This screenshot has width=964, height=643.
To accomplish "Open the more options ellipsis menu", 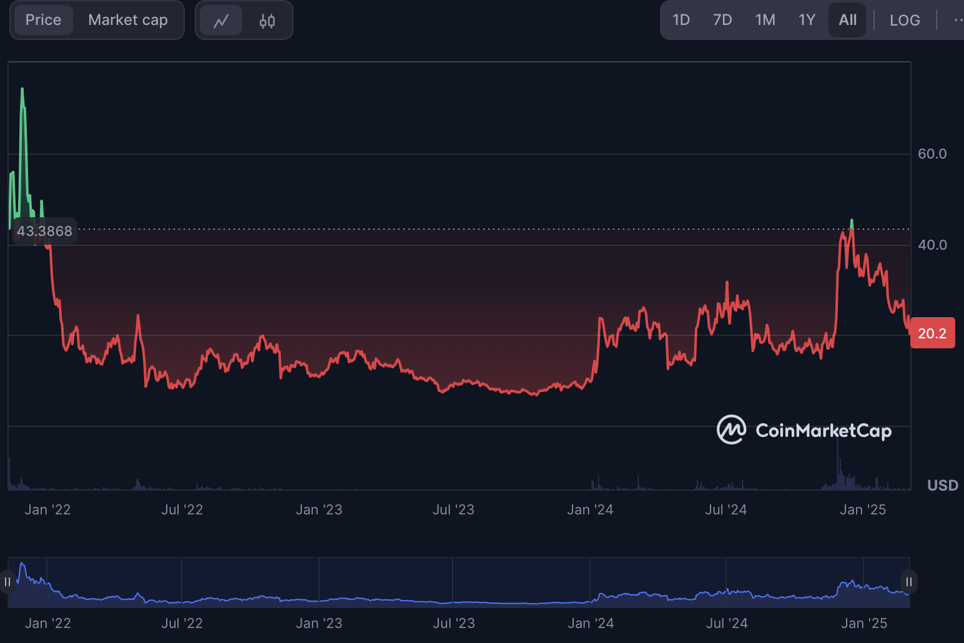I will [x=958, y=20].
